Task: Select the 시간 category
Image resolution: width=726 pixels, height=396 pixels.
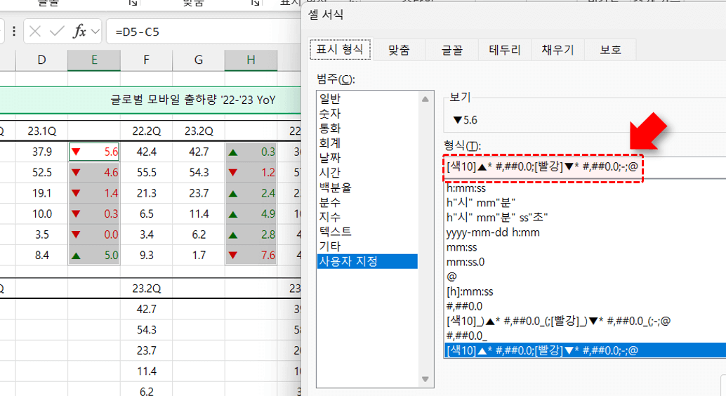Action: point(368,173)
